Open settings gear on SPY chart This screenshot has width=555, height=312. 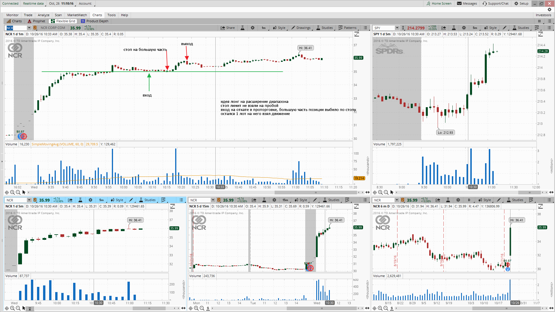tap(464, 28)
